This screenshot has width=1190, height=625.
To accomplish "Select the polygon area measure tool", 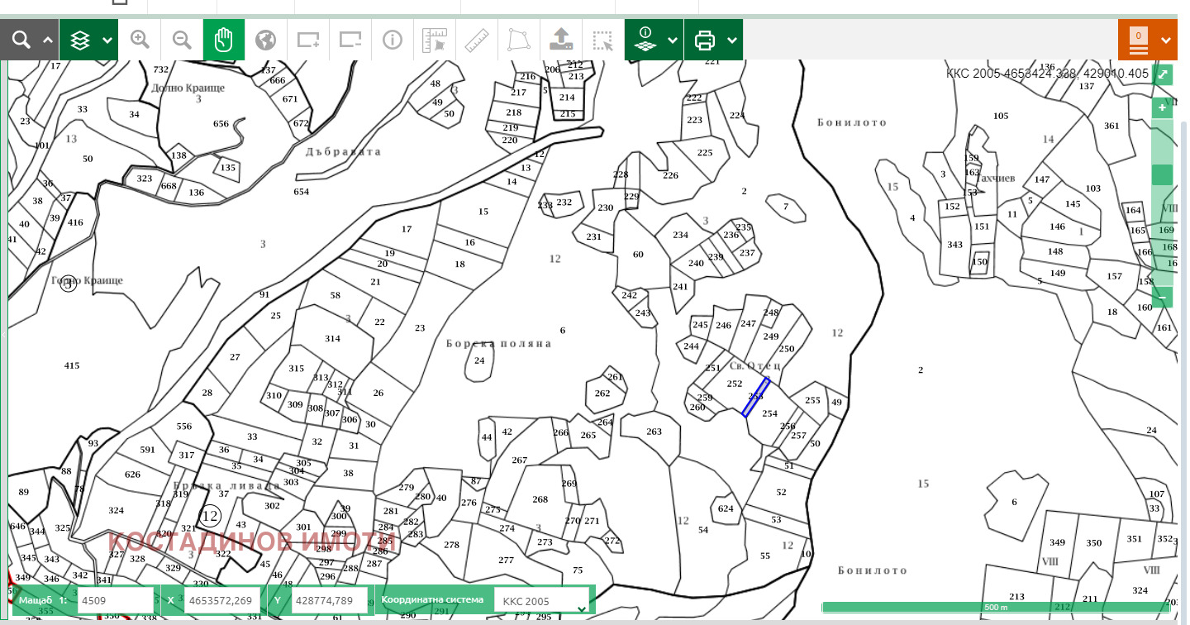I will point(519,40).
